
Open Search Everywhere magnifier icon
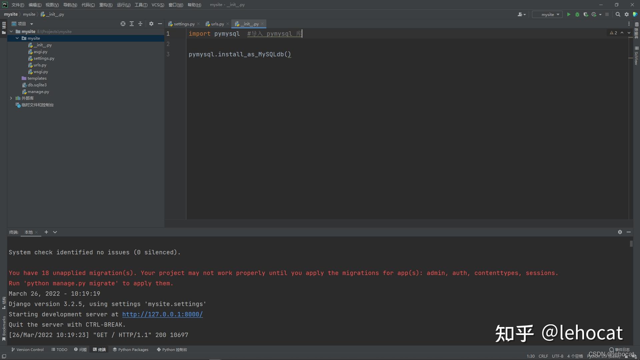point(618,14)
